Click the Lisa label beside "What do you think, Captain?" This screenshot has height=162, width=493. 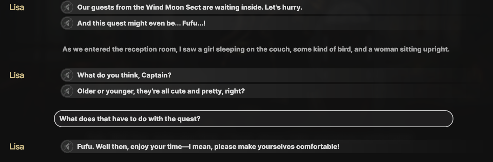tap(17, 75)
